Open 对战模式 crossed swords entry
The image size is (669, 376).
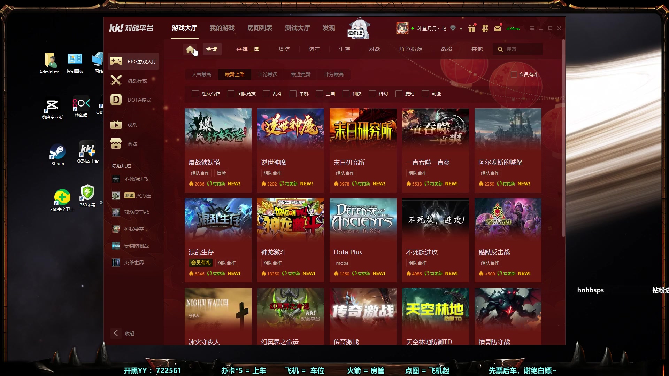click(133, 80)
